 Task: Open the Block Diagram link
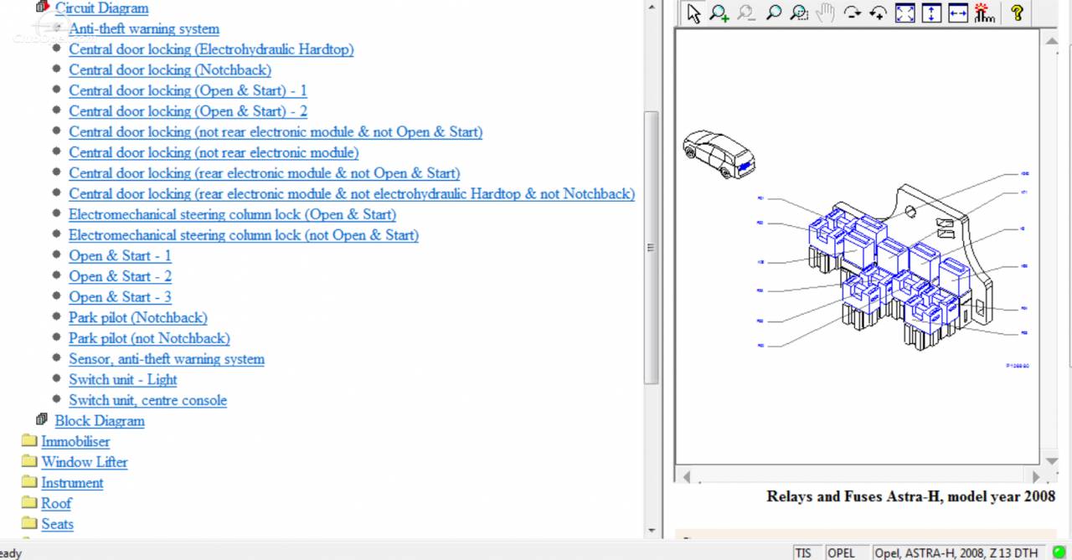pos(100,421)
